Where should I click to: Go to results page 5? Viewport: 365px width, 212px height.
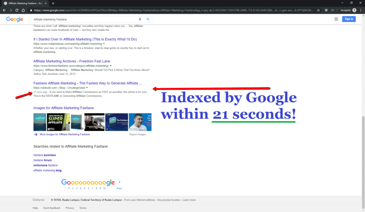[84, 188]
